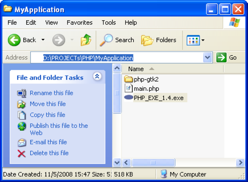Viewport: 248px width, 182px height.
Task: Click the task pane scroll up arrow
Action: (117, 68)
